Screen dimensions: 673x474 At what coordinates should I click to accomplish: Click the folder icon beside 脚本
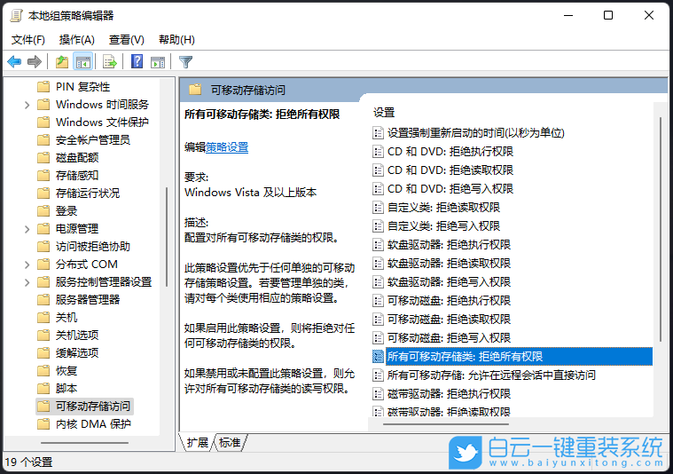(x=43, y=389)
